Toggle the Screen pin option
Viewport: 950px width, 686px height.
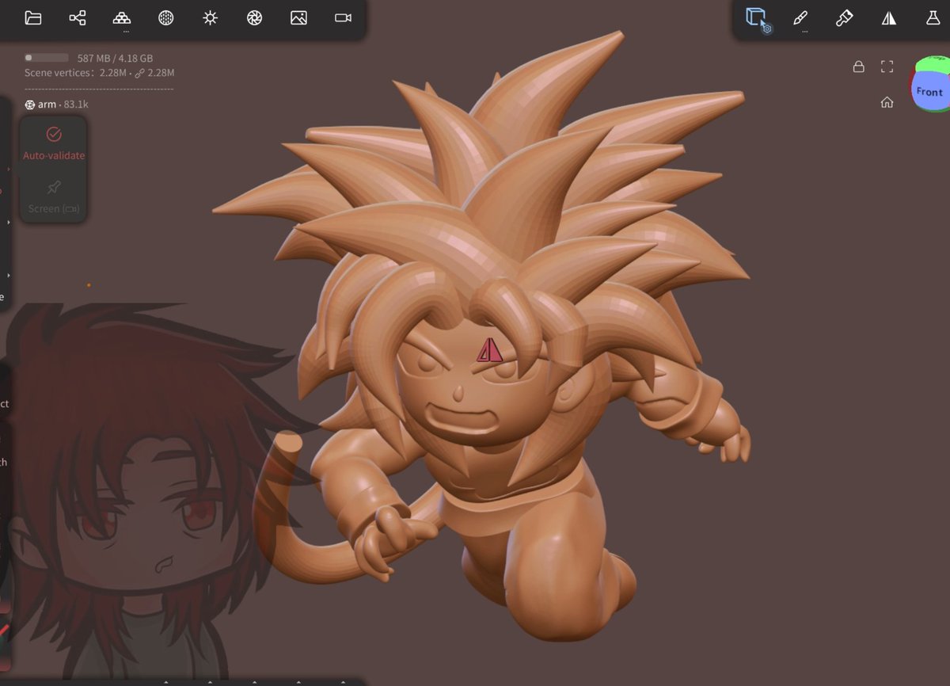coord(54,196)
